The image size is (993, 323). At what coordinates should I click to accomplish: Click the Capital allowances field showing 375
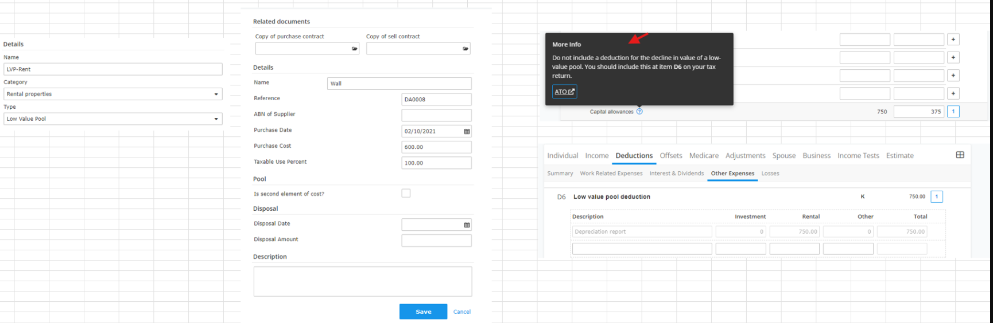coord(918,112)
